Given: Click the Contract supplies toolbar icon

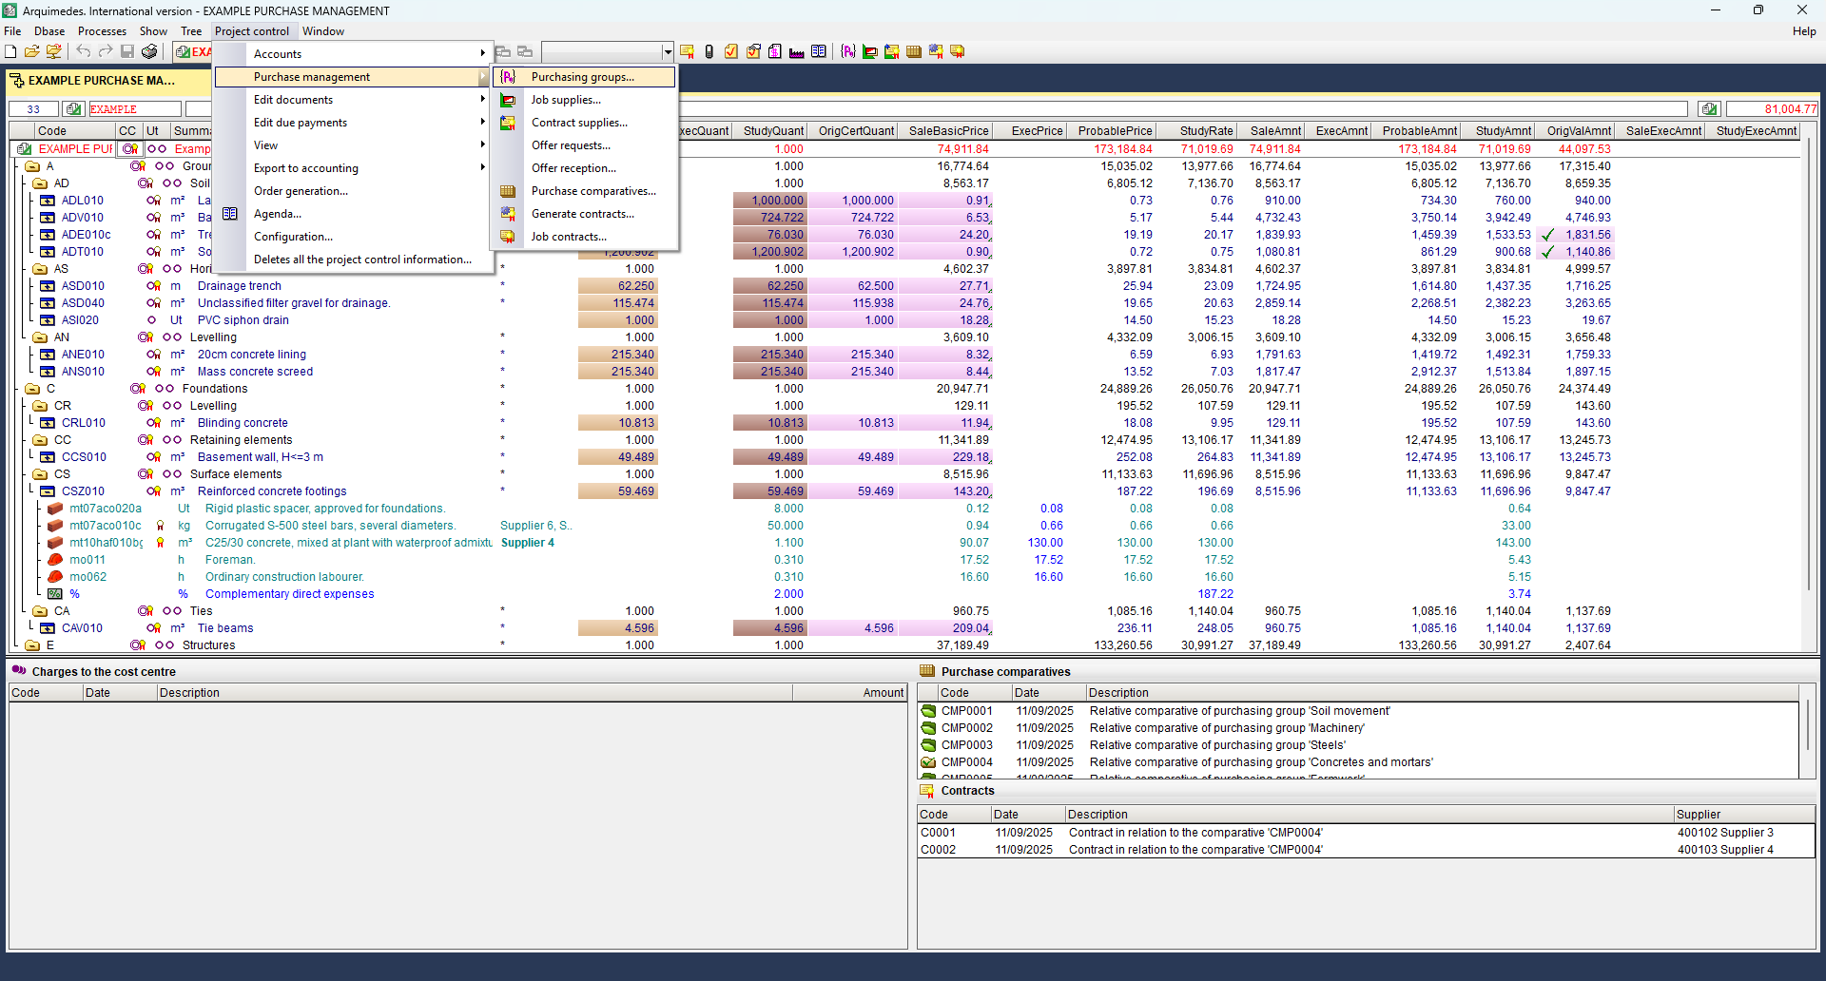Looking at the screenshot, I should (891, 51).
